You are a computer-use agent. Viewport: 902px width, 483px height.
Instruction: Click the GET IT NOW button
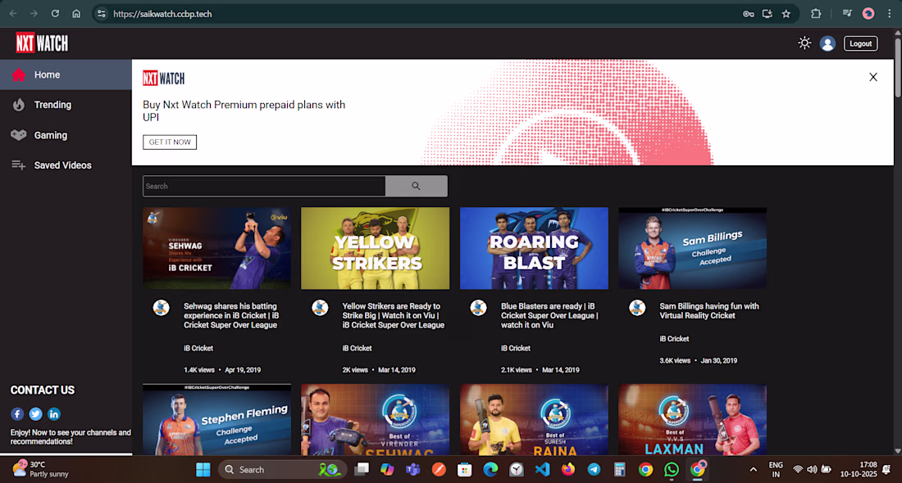(170, 142)
